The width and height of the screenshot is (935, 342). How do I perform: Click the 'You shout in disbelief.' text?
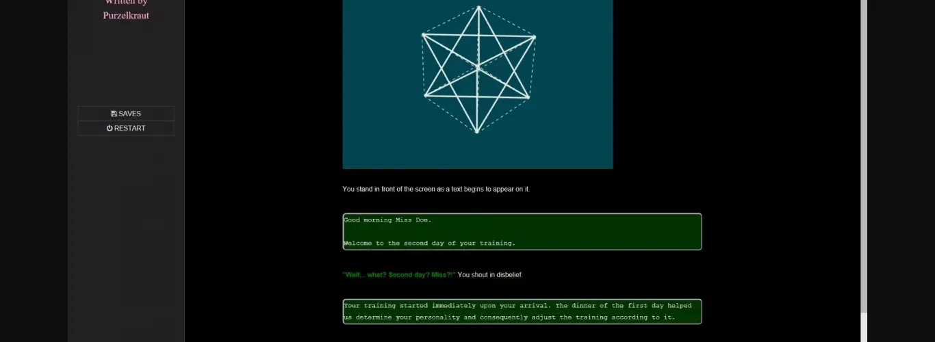point(489,275)
